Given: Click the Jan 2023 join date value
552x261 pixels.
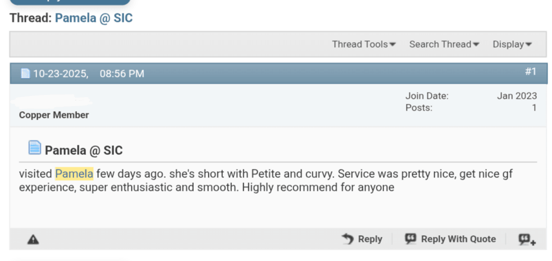Looking at the screenshot, I should pos(516,96).
